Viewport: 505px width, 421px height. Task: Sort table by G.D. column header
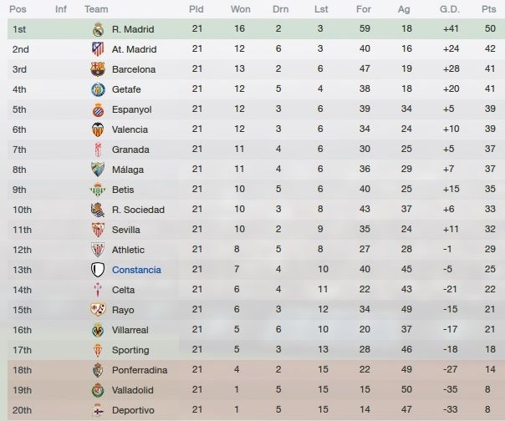point(450,9)
